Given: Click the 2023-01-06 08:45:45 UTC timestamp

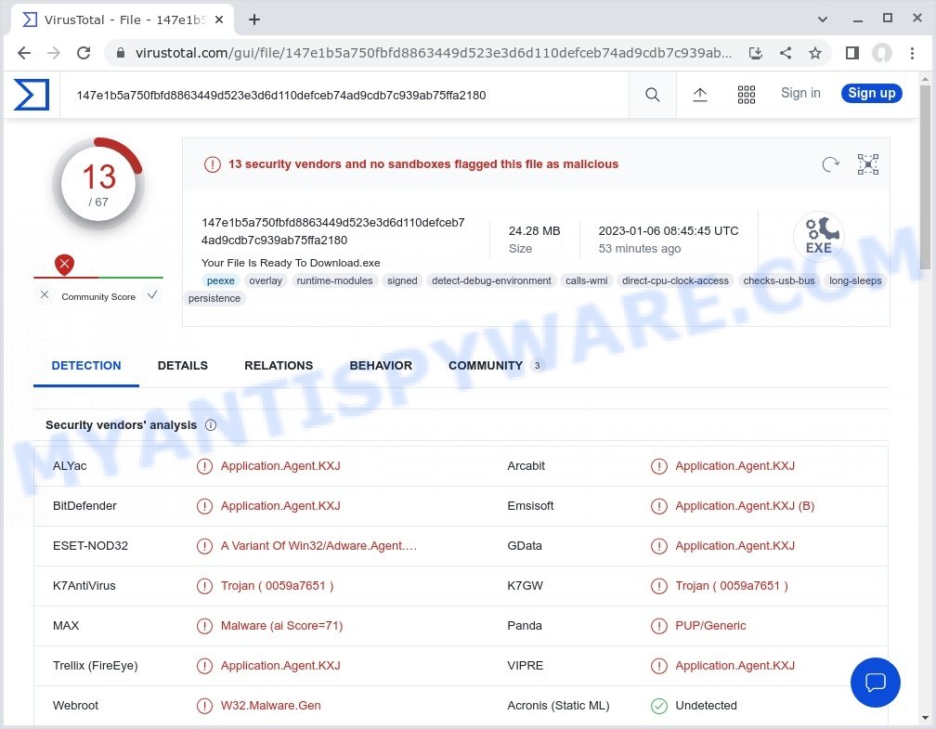Looking at the screenshot, I should pyautogui.click(x=669, y=231).
